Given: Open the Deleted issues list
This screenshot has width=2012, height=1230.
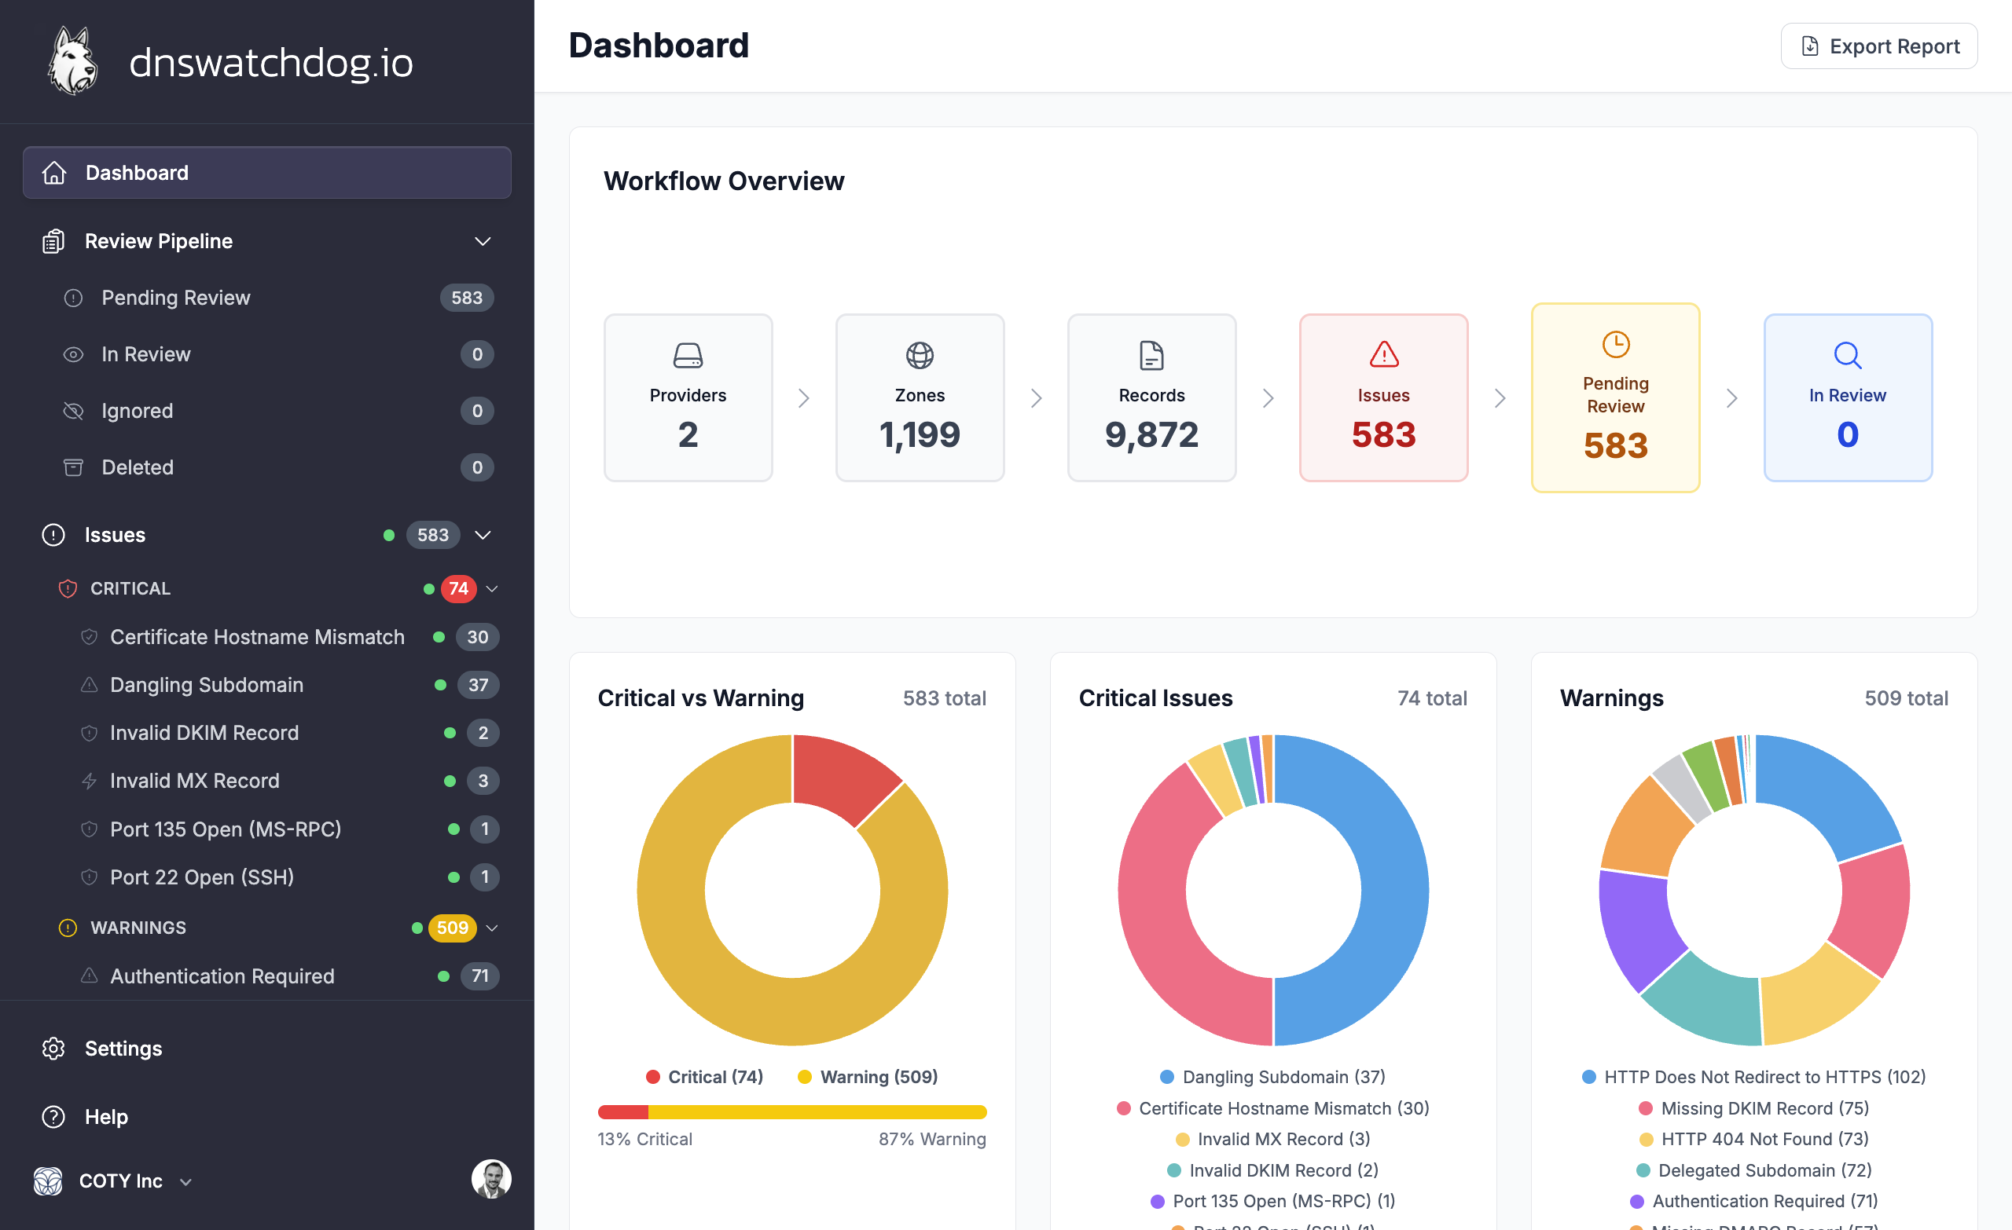Looking at the screenshot, I should point(277,467).
